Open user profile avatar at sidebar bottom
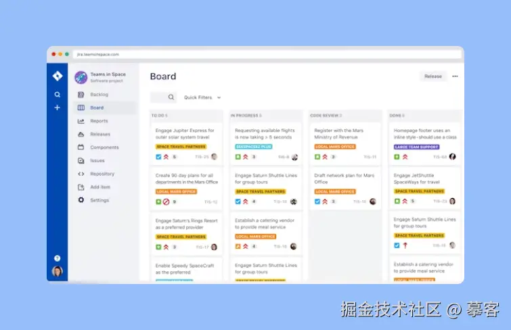511x330 pixels. (57, 271)
